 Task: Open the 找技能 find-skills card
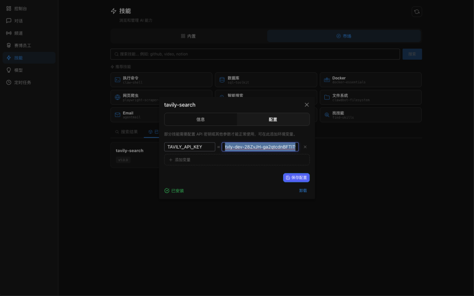[370, 115]
